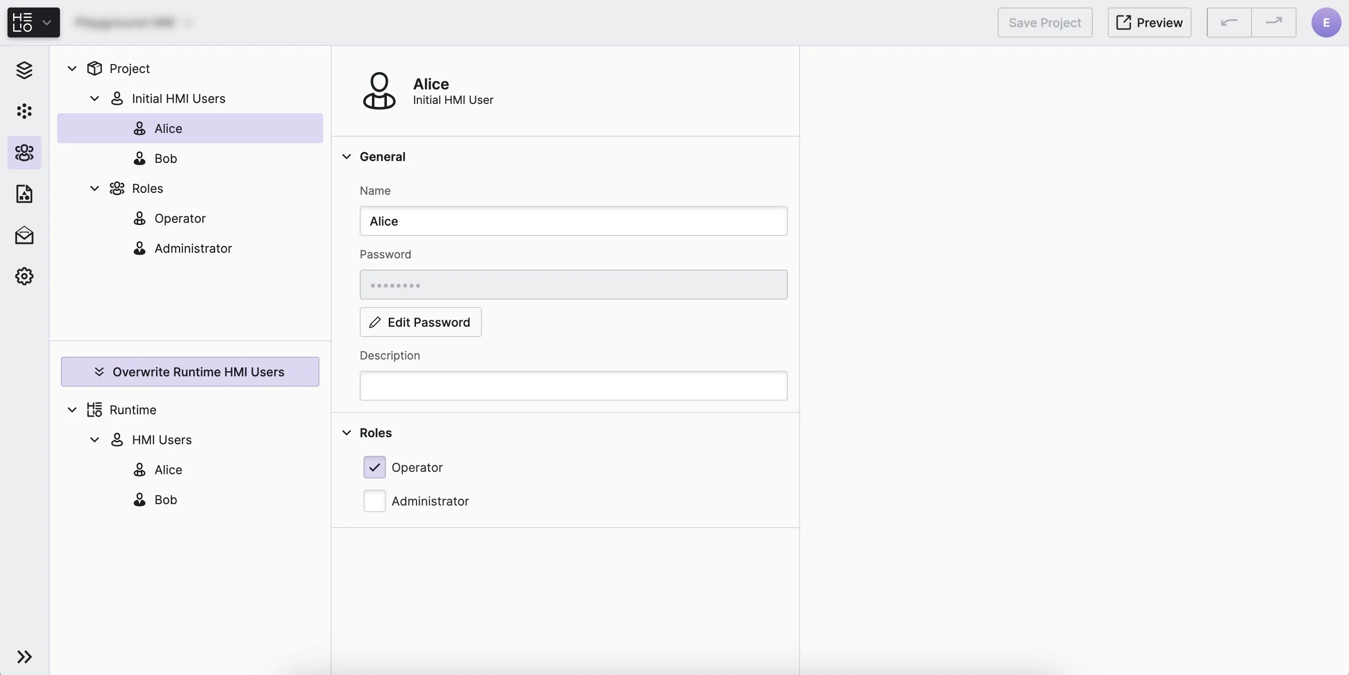1349x675 pixels.
Task: Collapse the Roles section in the details panel
Action: pyautogui.click(x=347, y=433)
